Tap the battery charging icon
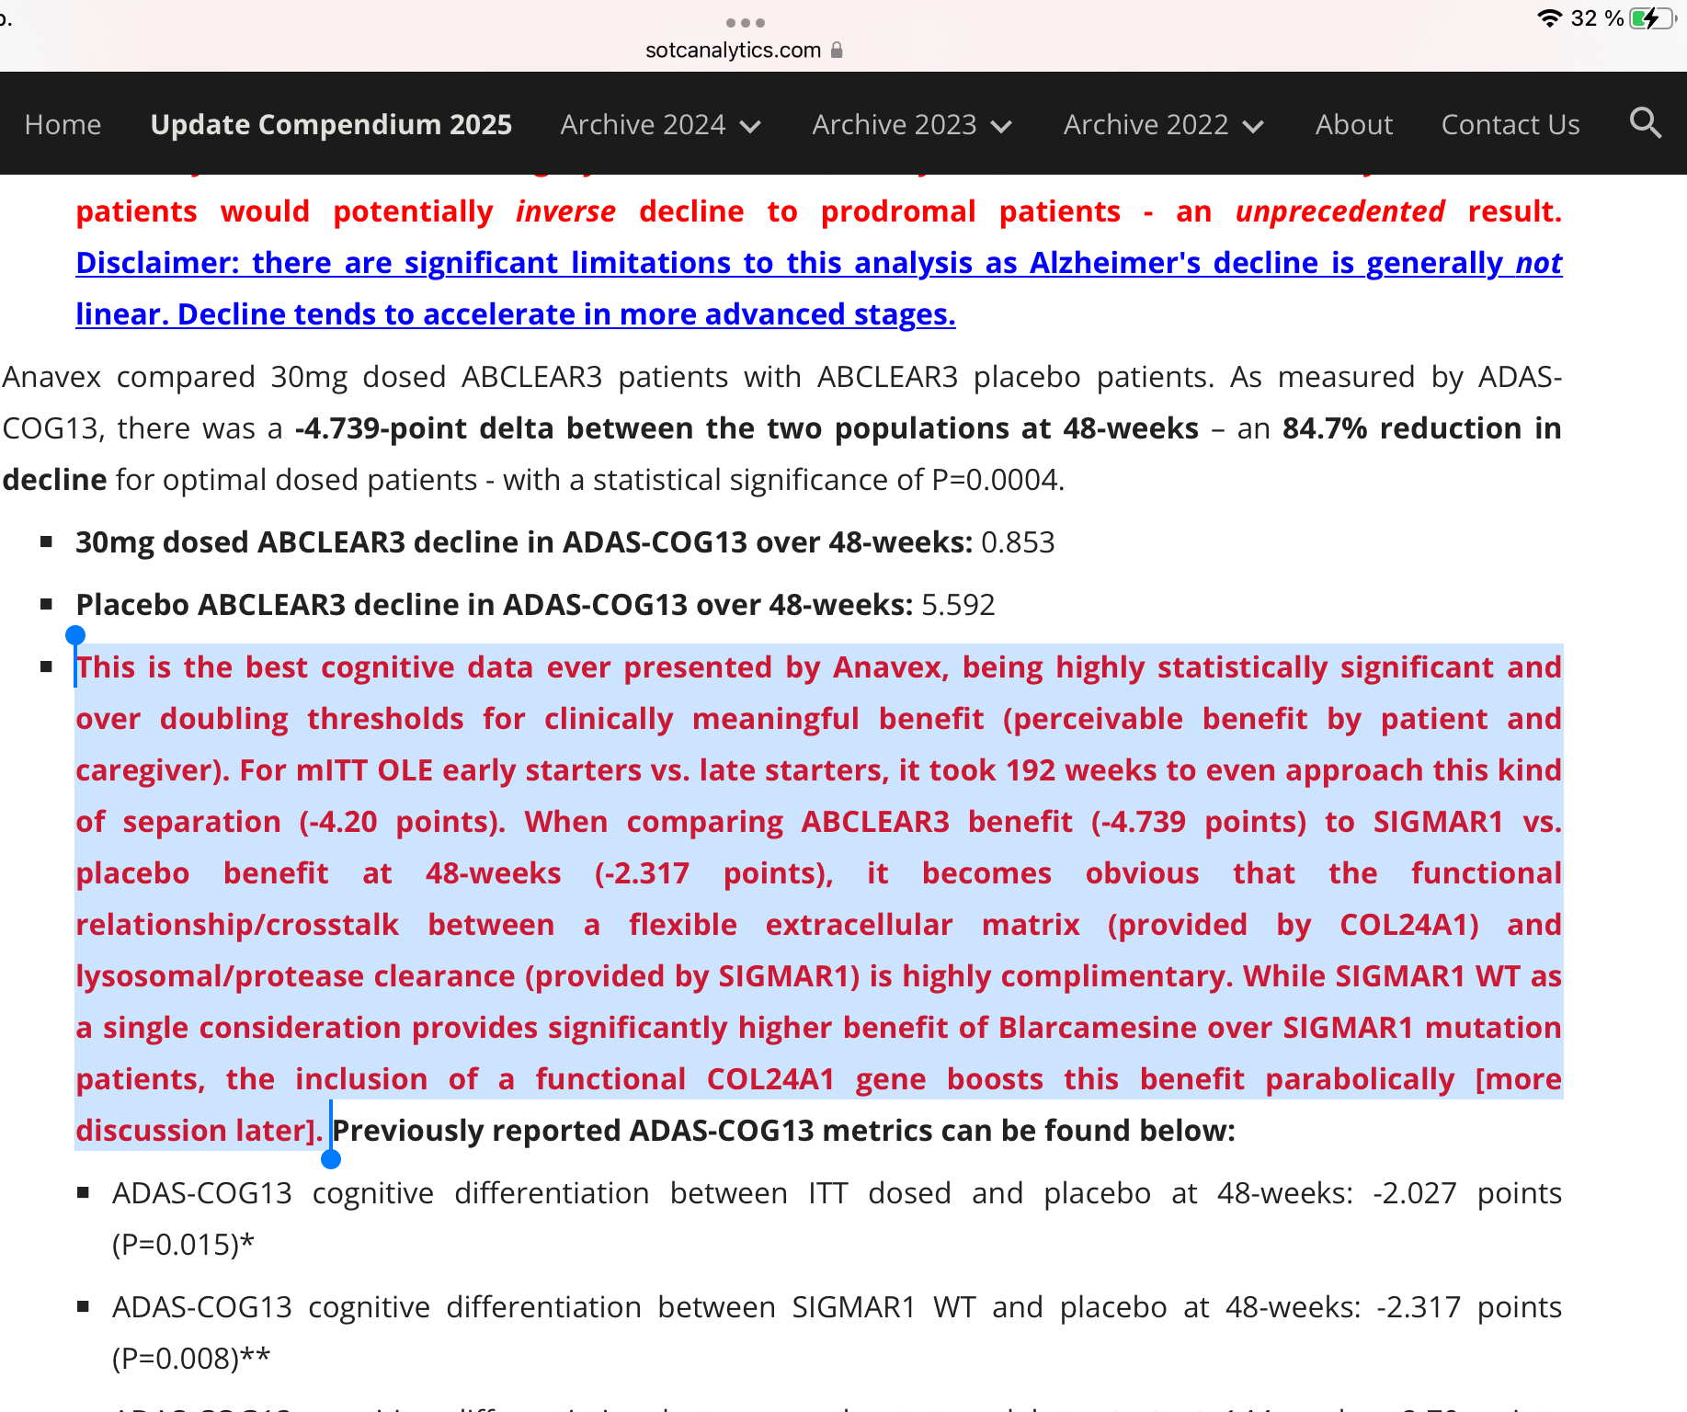 tap(1651, 18)
